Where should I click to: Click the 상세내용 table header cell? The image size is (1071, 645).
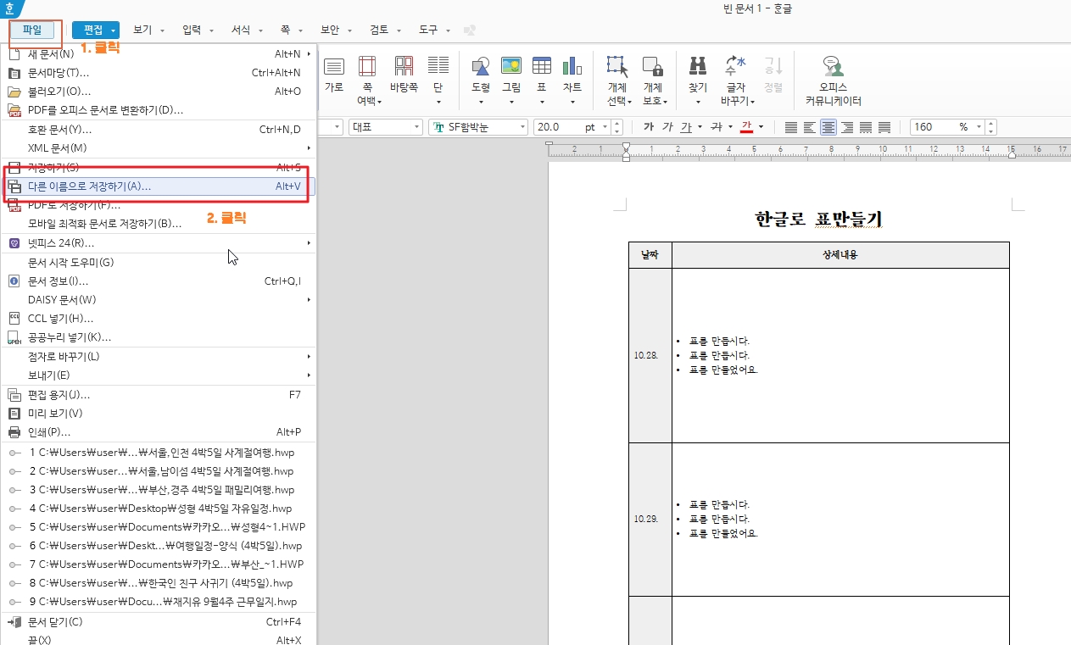pyautogui.click(x=840, y=254)
